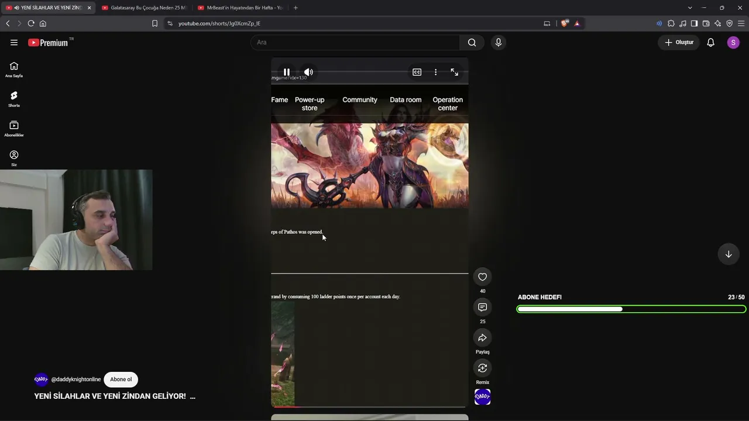This screenshot has height=421, width=749.
Task: Go to the next short with down arrow
Action: pos(729,254)
